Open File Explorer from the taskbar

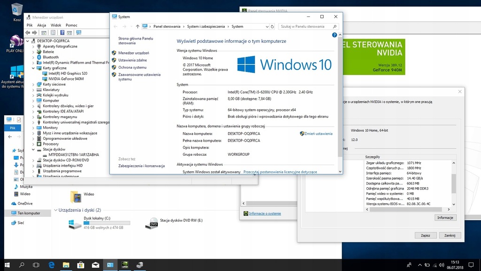click(x=66, y=265)
